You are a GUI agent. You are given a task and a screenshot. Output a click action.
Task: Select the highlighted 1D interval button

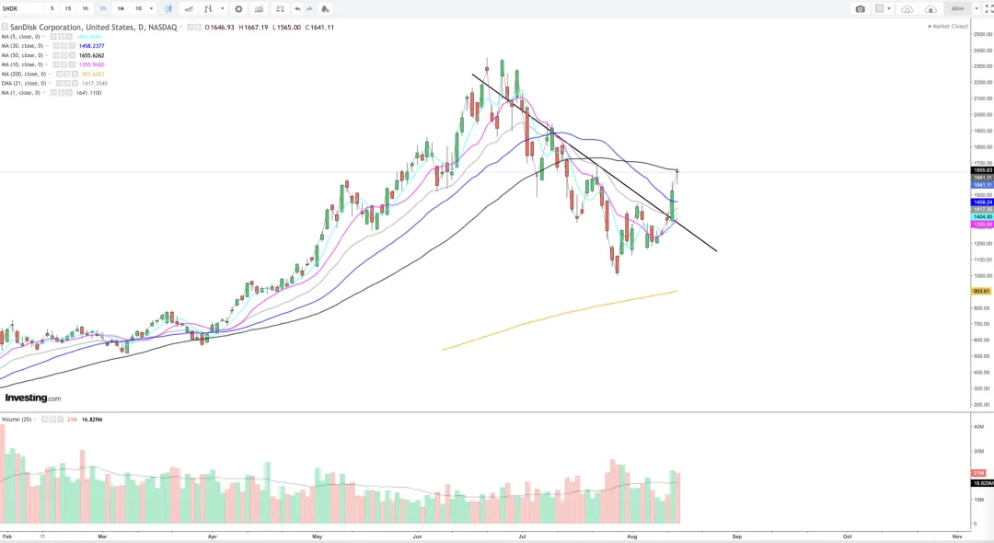point(103,9)
